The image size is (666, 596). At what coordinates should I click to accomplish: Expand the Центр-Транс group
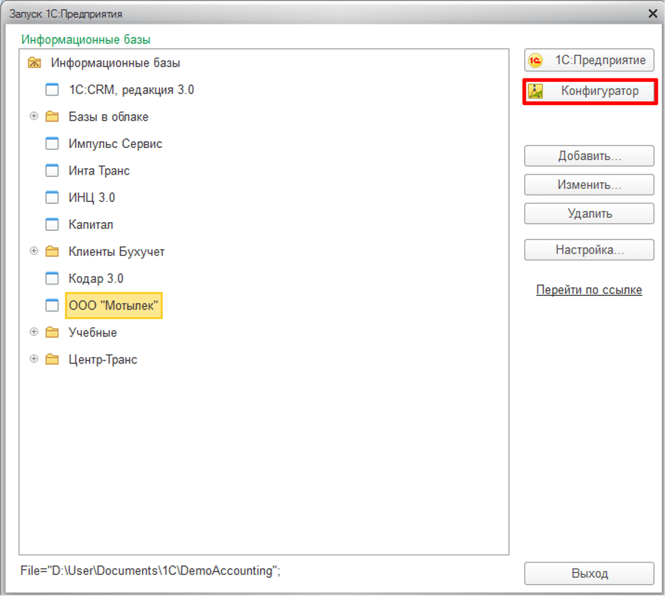tap(34, 359)
